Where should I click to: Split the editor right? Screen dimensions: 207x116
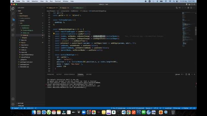click(191, 8)
